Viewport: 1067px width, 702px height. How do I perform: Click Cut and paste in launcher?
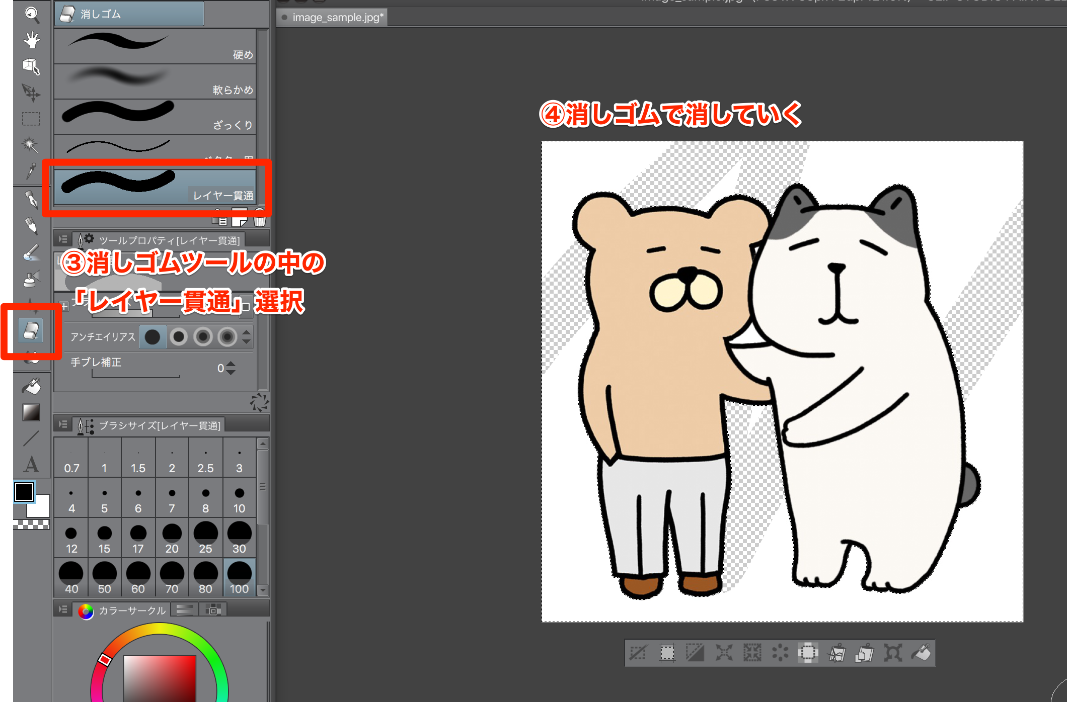point(836,653)
